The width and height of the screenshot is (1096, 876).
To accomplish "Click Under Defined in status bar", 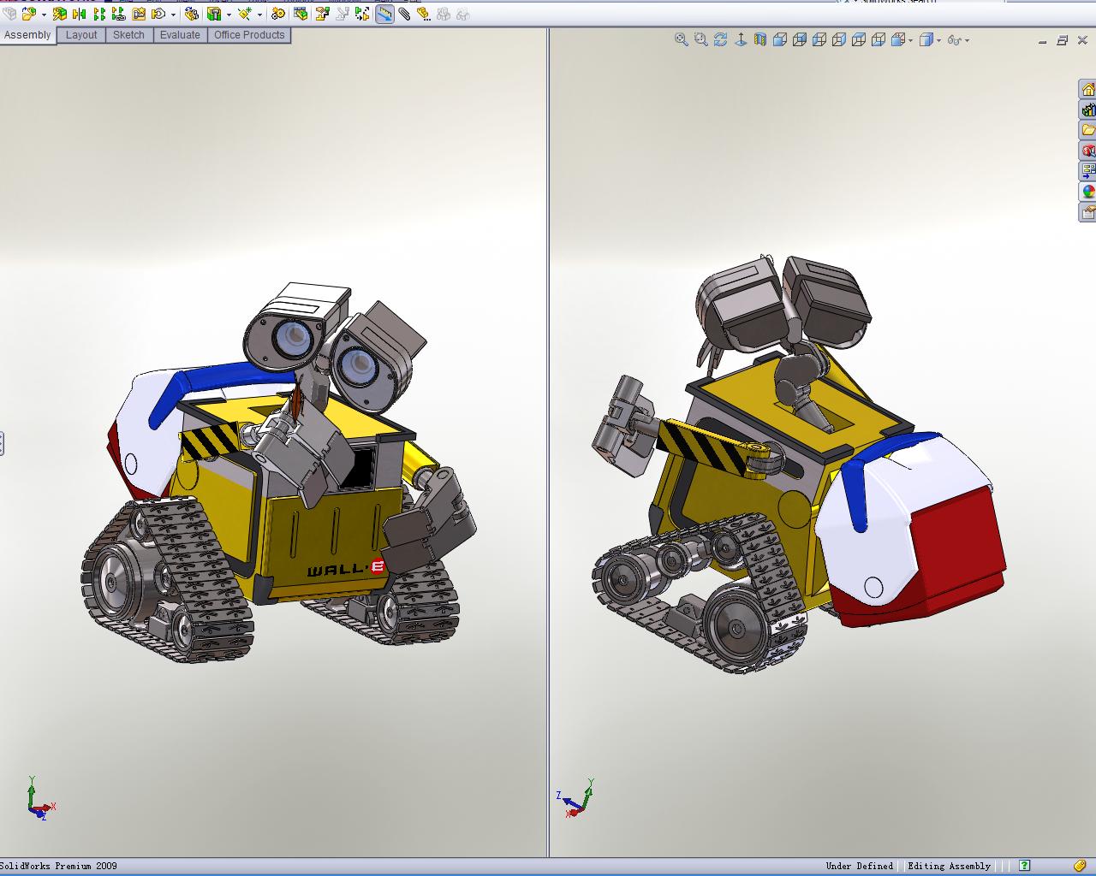I will click(x=860, y=866).
